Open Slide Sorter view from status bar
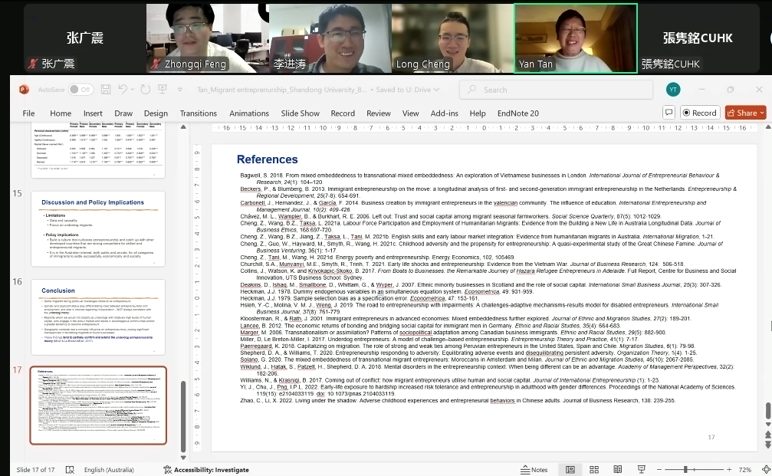 click(591, 469)
